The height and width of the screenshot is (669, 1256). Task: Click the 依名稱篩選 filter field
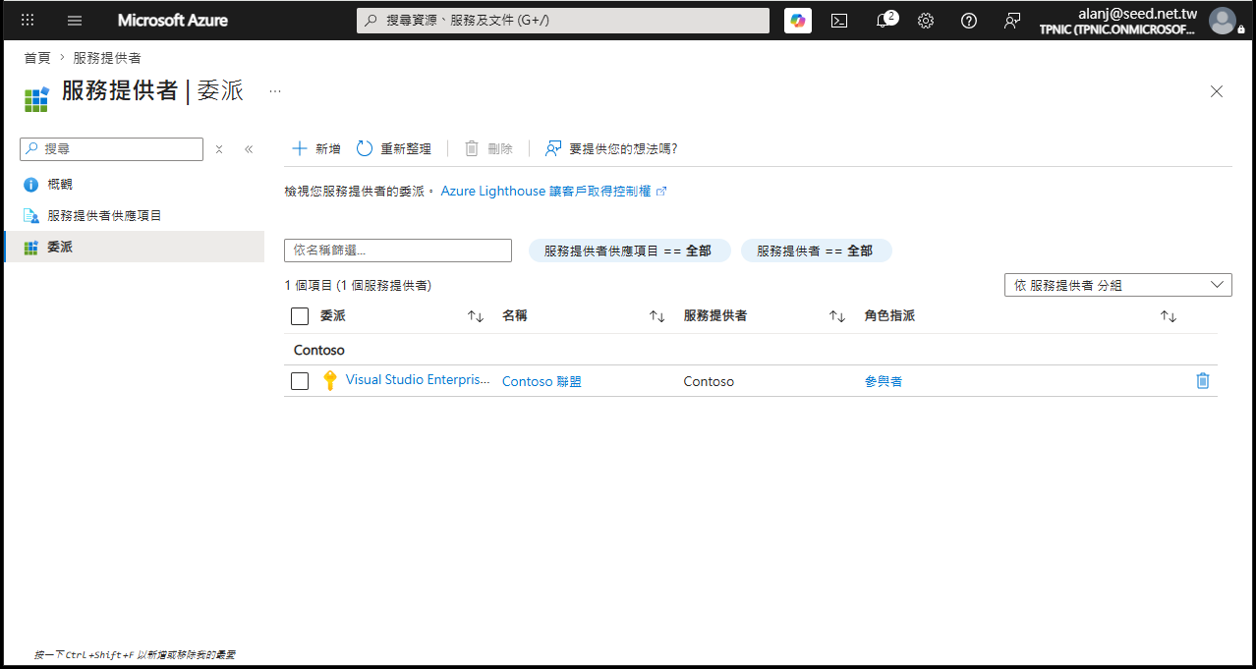click(398, 251)
